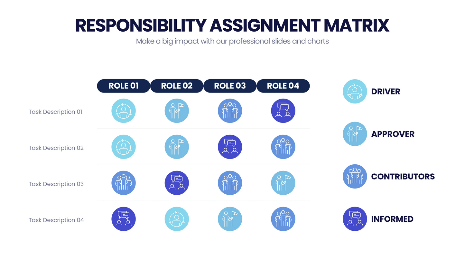Screen dimensions: 465x262
Task: Click the ROLE 01 header pill
Action: tap(124, 86)
